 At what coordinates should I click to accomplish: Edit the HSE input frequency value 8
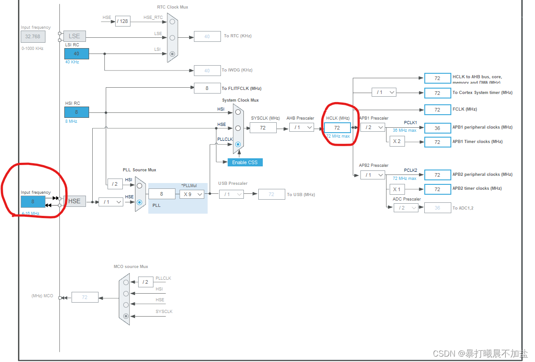coord(32,201)
